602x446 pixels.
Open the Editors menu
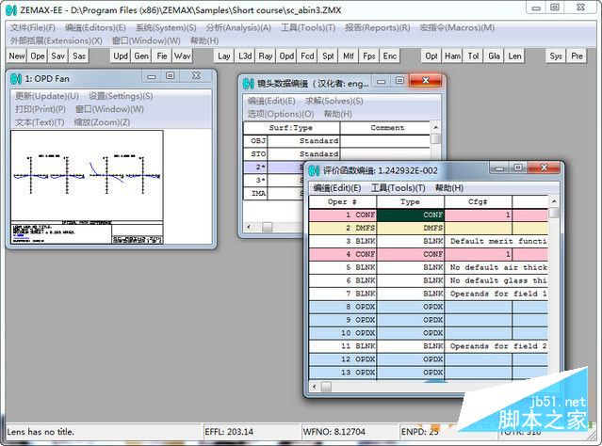tap(95, 28)
